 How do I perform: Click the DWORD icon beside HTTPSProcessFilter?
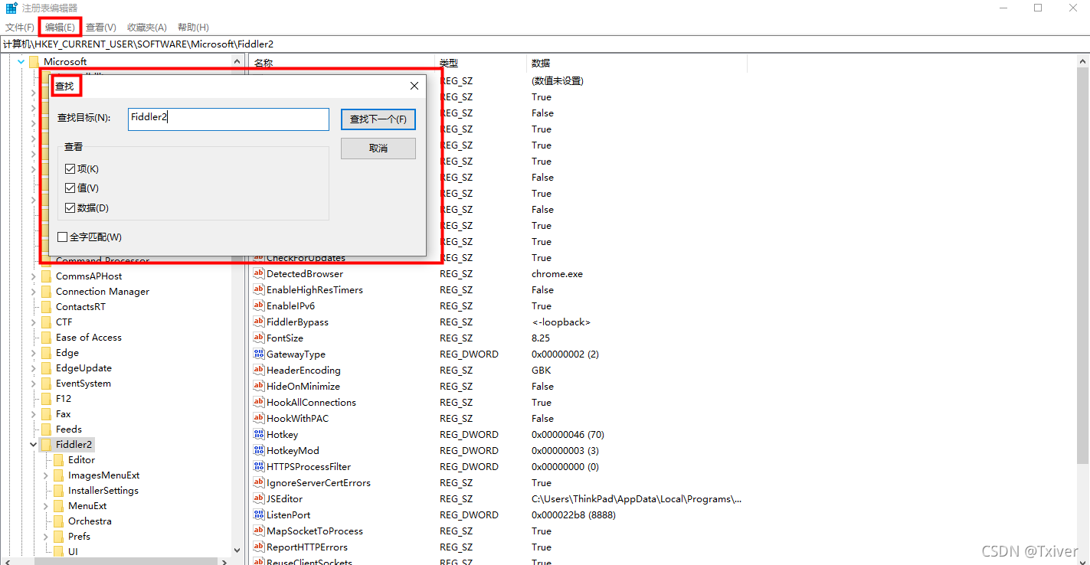[x=259, y=466]
